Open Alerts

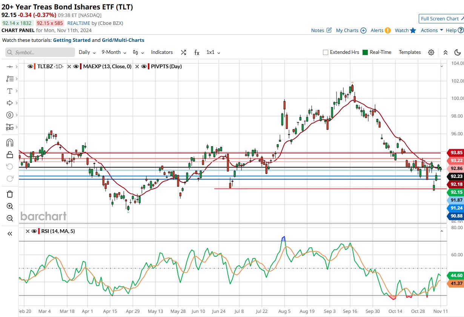tap(377, 30)
